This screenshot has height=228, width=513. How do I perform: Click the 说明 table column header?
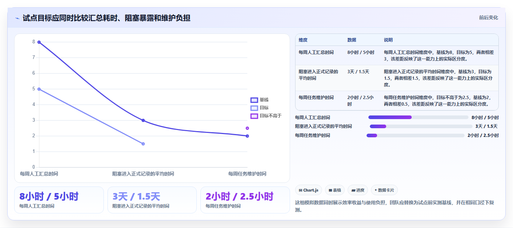388,40
